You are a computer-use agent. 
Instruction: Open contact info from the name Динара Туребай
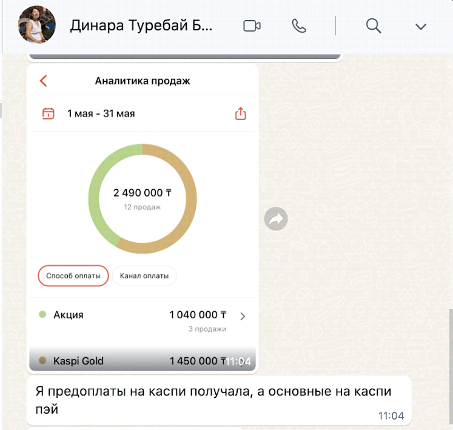(x=141, y=25)
